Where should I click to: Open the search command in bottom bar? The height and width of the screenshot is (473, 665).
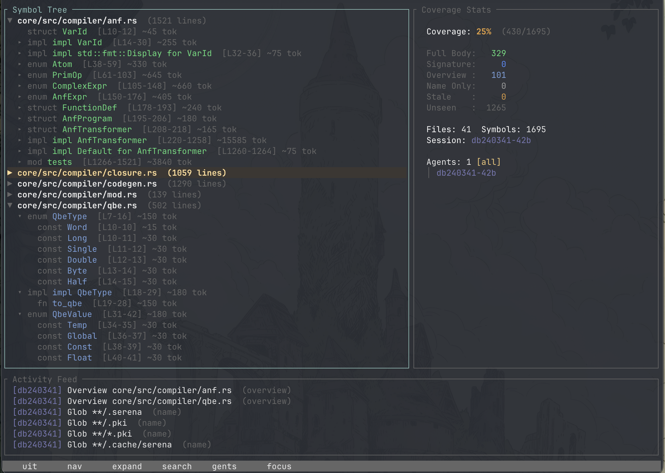177,466
